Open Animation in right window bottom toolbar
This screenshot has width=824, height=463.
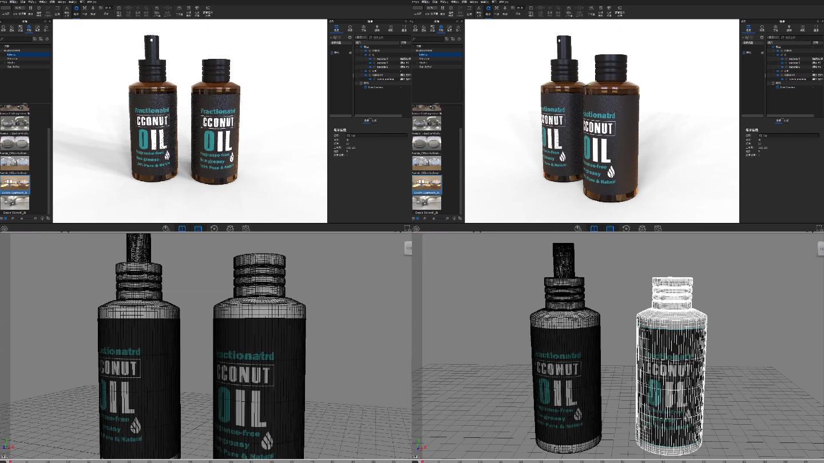point(626,228)
